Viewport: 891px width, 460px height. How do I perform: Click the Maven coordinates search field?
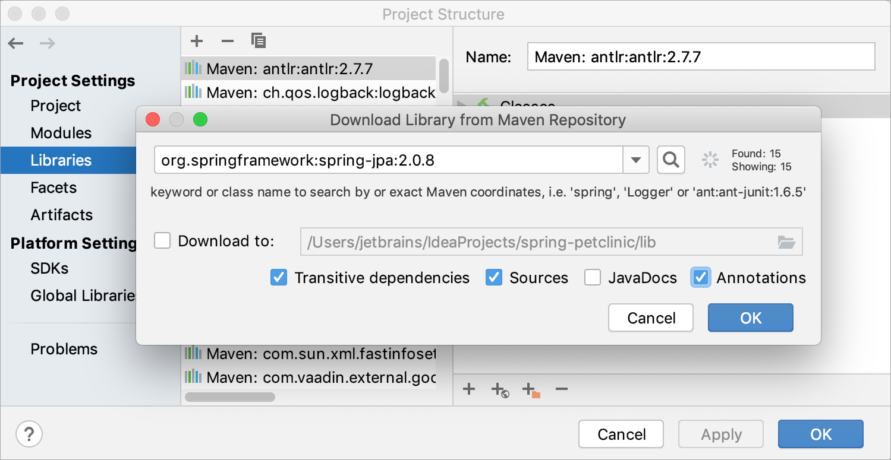point(389,160)
